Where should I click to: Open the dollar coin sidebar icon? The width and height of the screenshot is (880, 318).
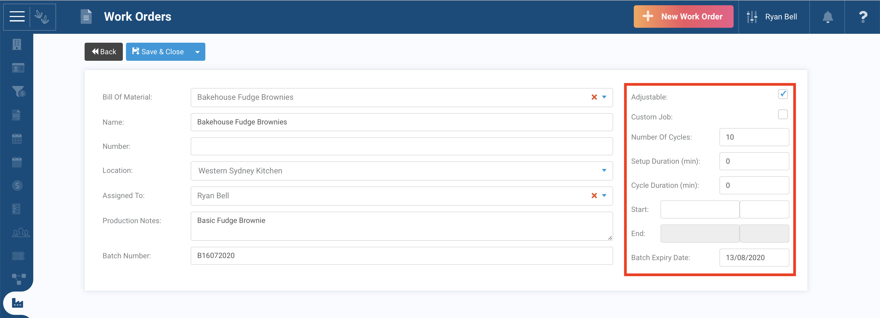point(17,185)
